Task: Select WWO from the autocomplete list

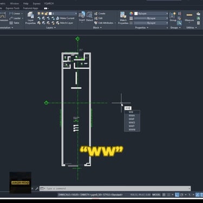Action: coord(132,122)
